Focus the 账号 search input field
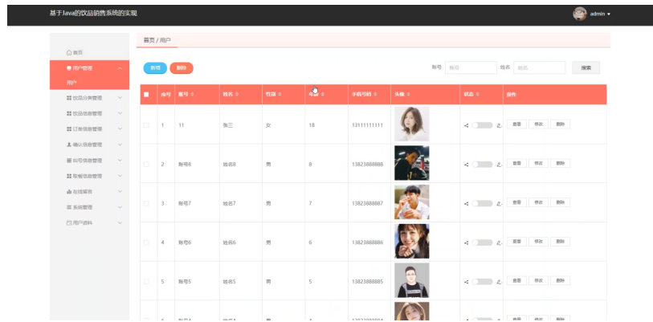Screen dimensions: 653x322 point(471,67)
